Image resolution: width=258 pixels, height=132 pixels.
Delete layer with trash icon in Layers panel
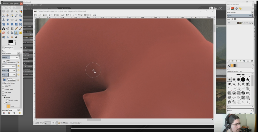(x=252, y=61)
